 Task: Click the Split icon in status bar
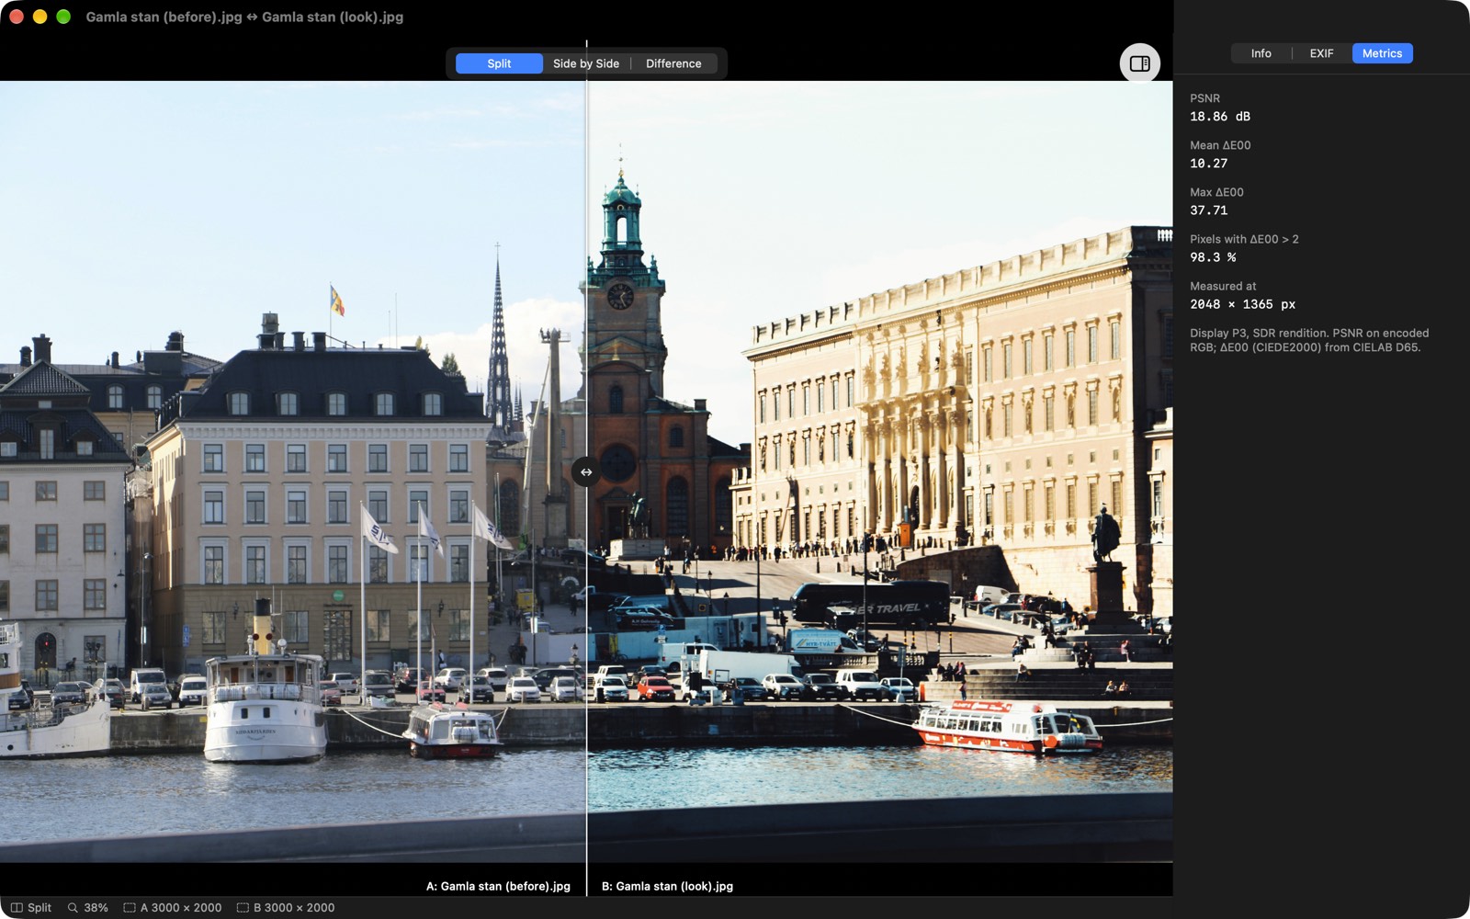click(x=17, y=907)
